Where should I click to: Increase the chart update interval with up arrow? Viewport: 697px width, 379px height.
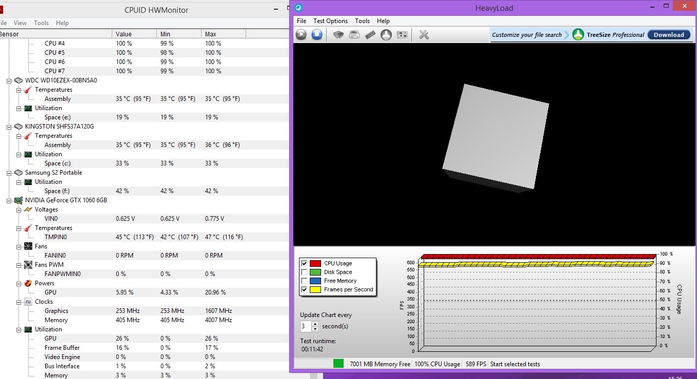click(x=315, y=324)
